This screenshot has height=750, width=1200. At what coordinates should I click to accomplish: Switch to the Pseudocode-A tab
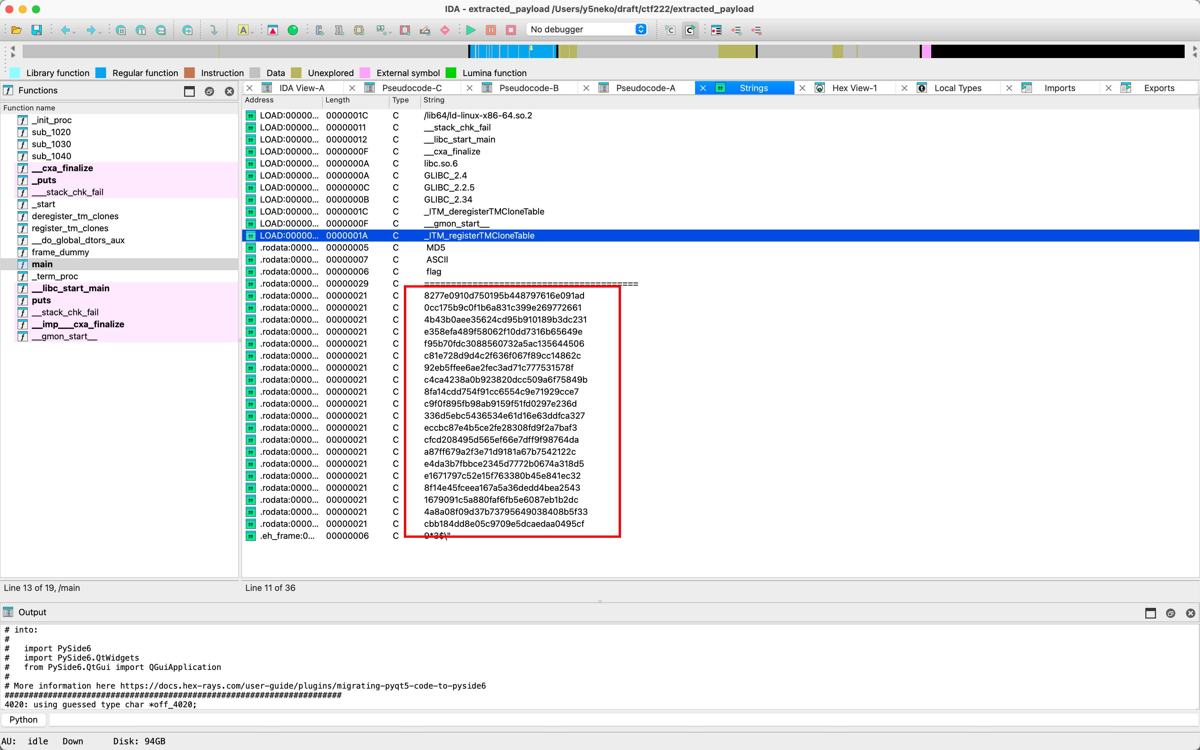[x=645, y=88]
